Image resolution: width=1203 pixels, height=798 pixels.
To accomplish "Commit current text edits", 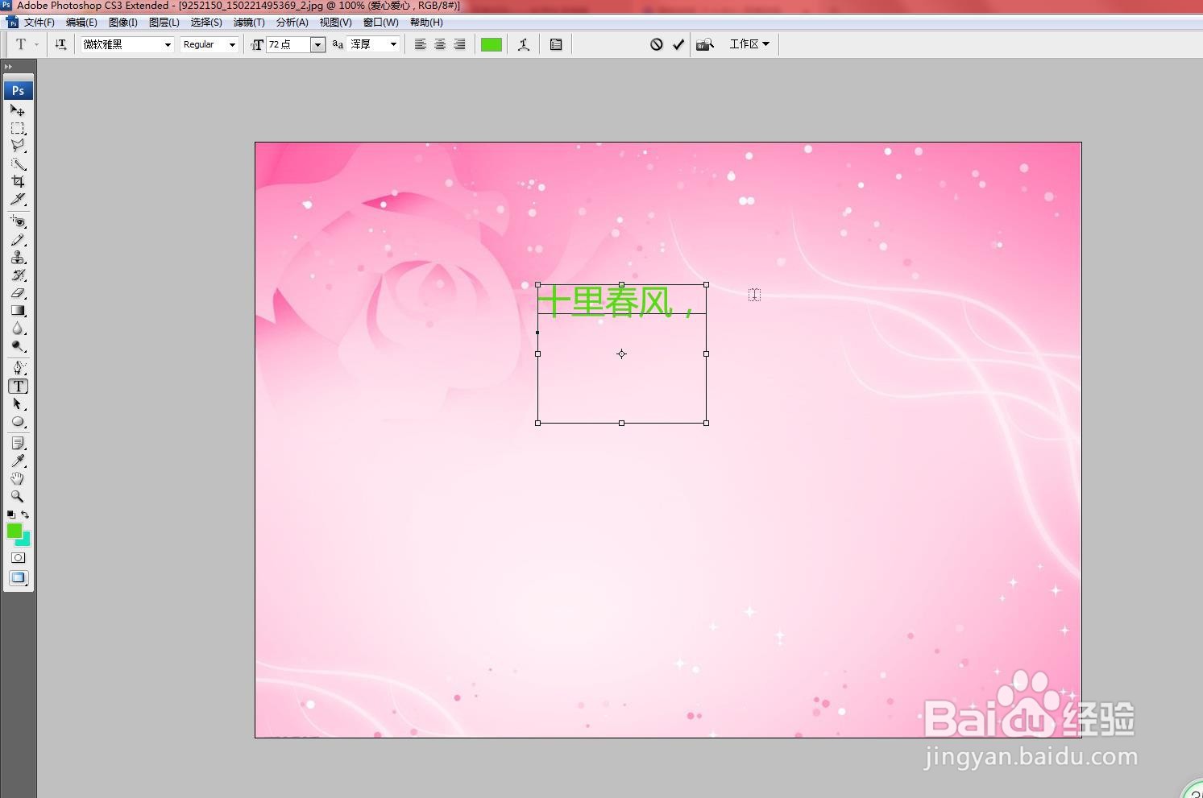I will (678, 44).
